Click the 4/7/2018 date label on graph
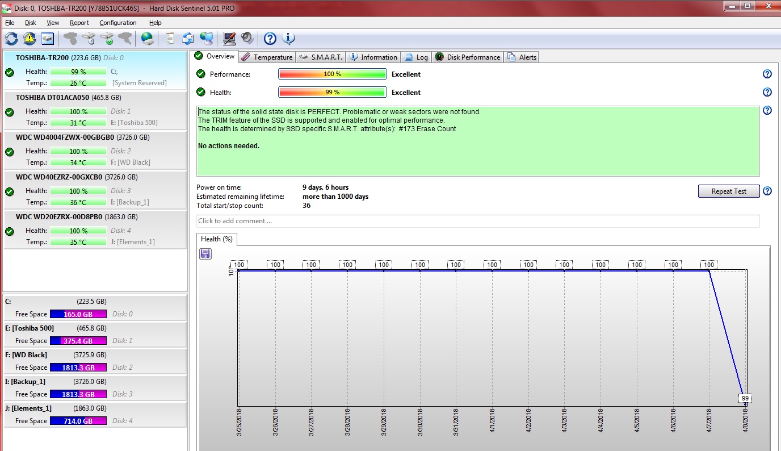The height and width of the screenshot is (451, 781). pos(709,422)
